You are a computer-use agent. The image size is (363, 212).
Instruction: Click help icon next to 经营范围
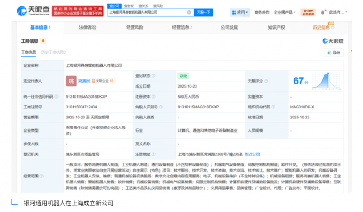(x=42, y=176)
